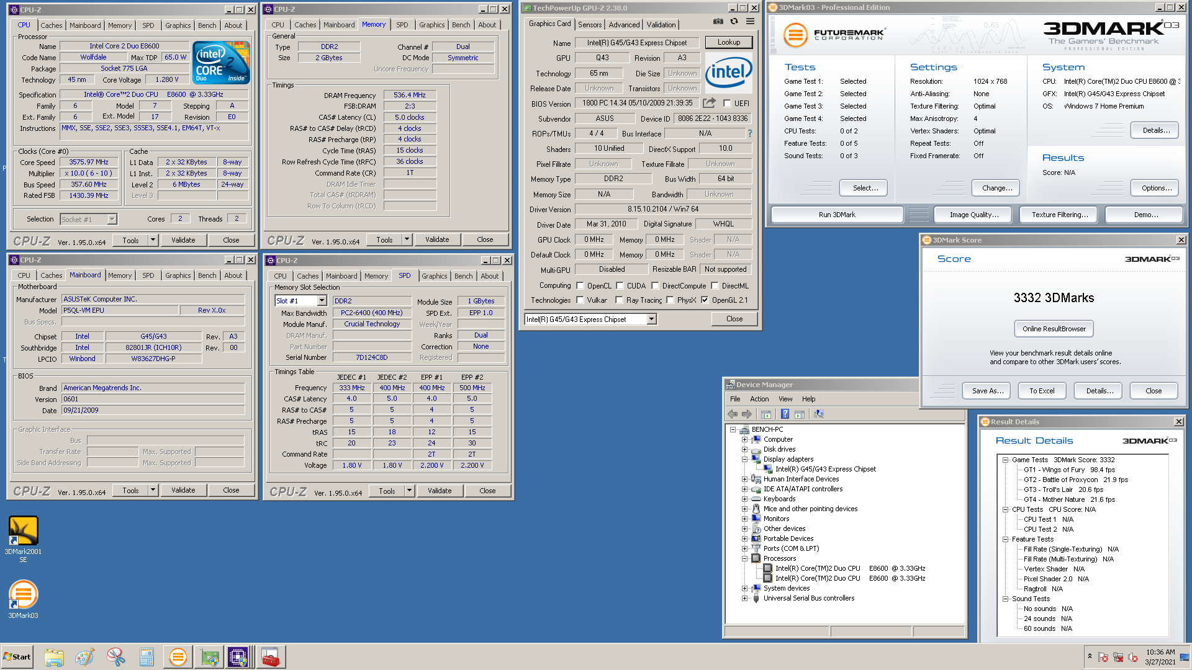Viewport: 1192px width, 670px height.
Task: Click red toolbox taskbar button
Action: click(x=270, y=657)
